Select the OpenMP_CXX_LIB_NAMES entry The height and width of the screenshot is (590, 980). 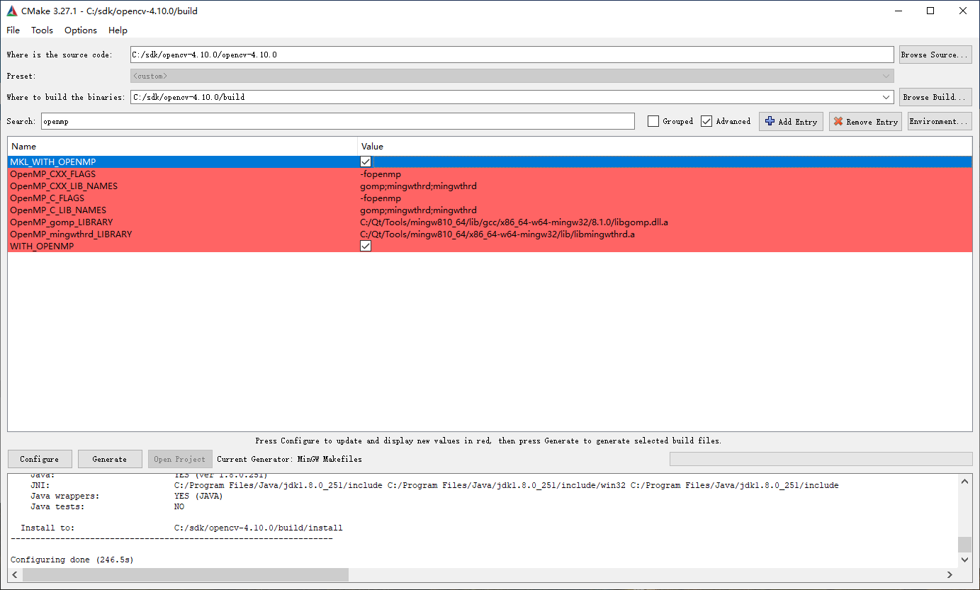coord(64,186)
